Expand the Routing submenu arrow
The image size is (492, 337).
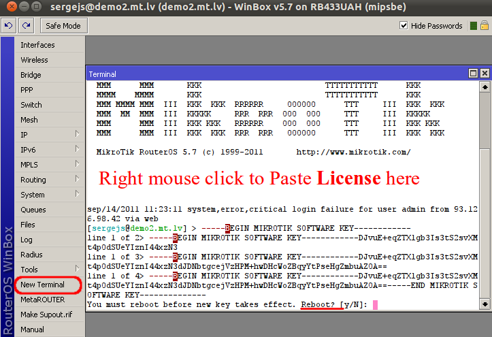pyautogui.click(x=77, y=180)
